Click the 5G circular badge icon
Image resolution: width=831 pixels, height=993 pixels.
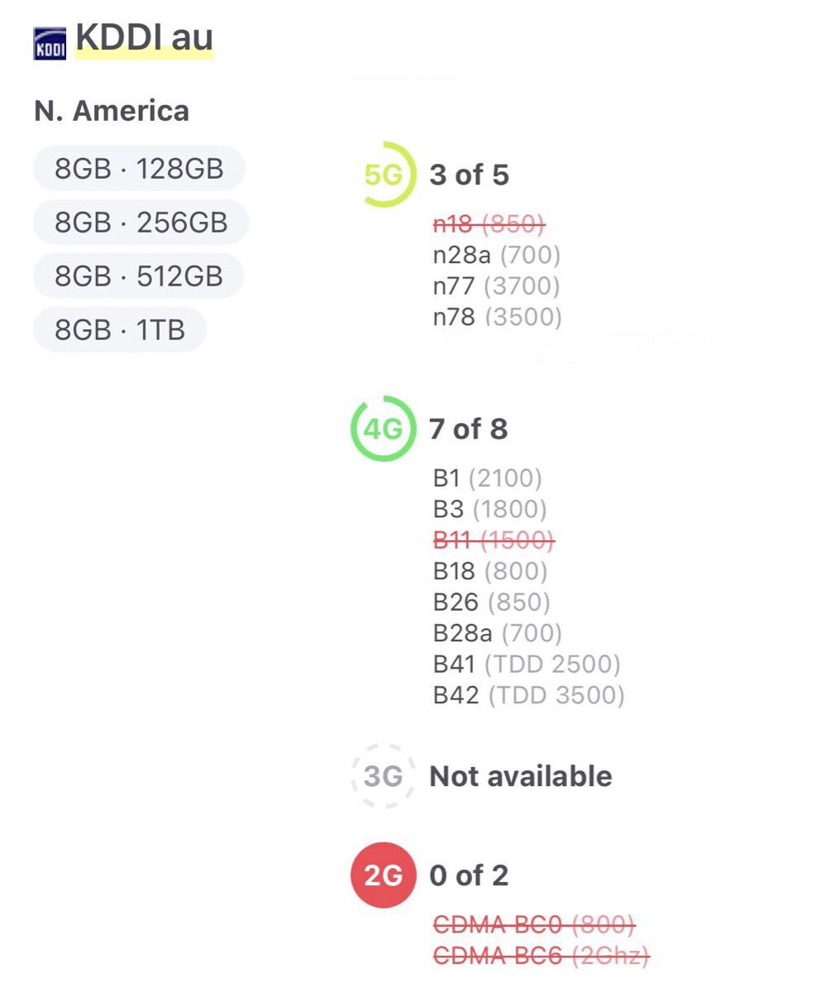pyautogui.click(x=384, y=175)
